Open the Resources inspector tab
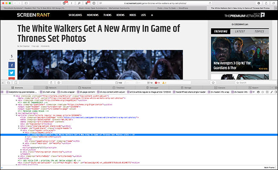The height and width of the screenshot is (170, 278). pos(85,88)
